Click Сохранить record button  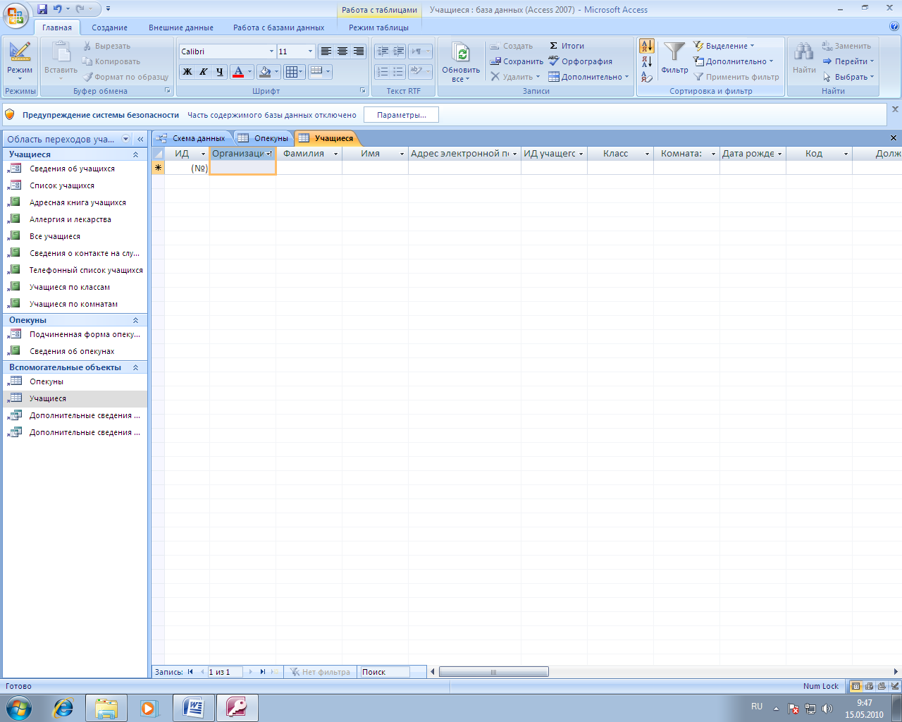(x=517, y=61)
